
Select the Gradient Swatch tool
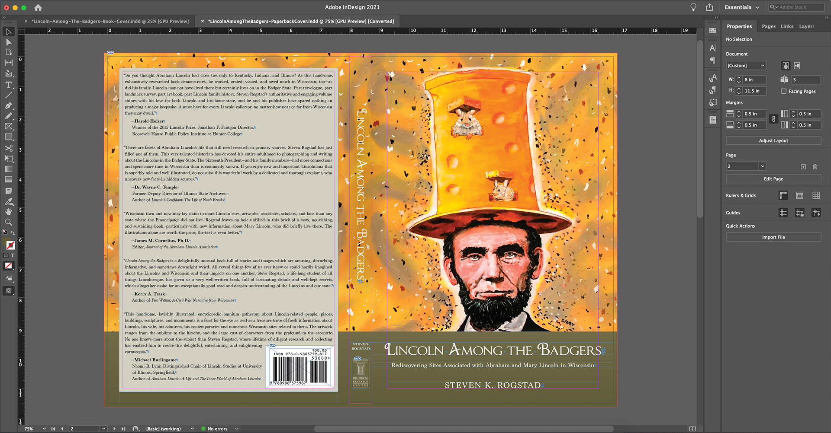point(8,169)
